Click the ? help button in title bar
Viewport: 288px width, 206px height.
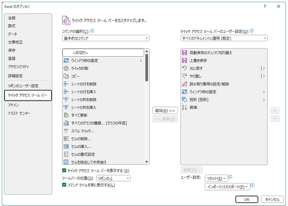pyautogui.click(x=265, y=6)
